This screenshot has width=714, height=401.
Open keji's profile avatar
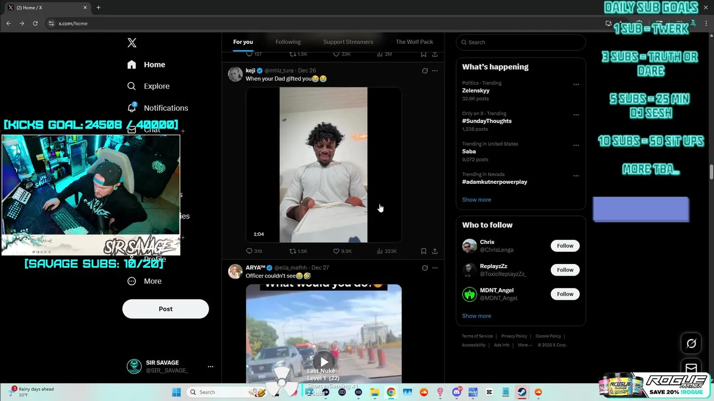[235, 74]
